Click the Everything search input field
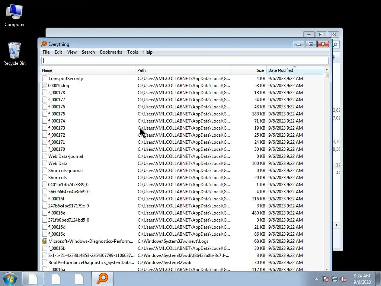 (x=185, y=61)
